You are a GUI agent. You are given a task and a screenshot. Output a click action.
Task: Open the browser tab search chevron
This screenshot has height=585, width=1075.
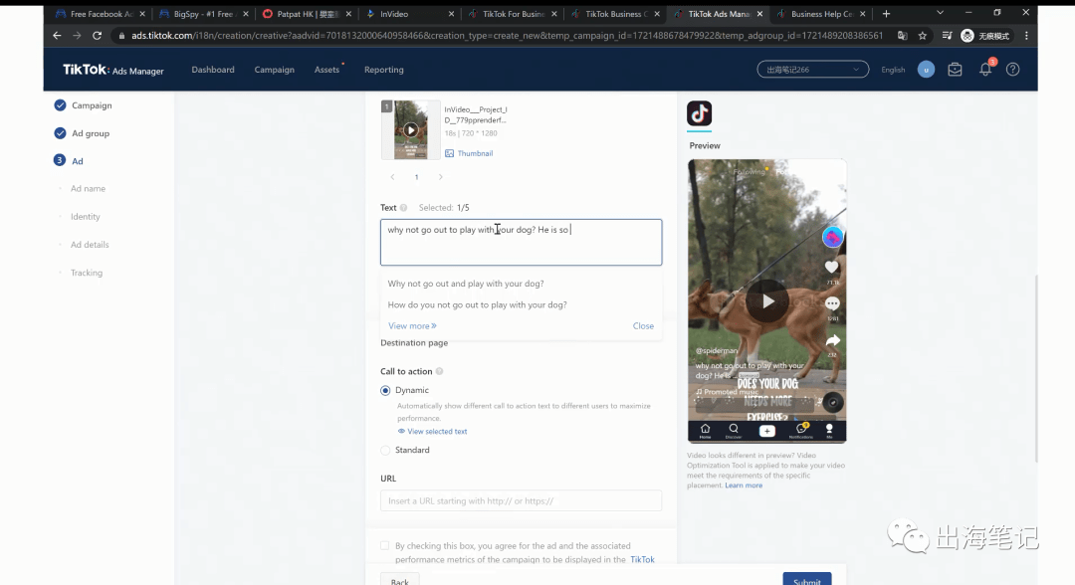(940, 13)
